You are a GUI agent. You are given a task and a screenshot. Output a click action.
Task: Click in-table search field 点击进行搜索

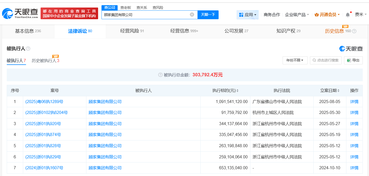(x=326, y=60)
